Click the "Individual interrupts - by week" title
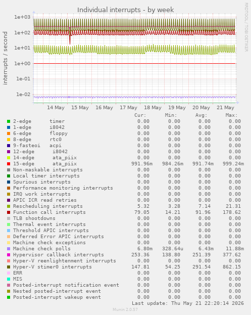This screenshot has height=315, width=251. [x=126, y=10]
